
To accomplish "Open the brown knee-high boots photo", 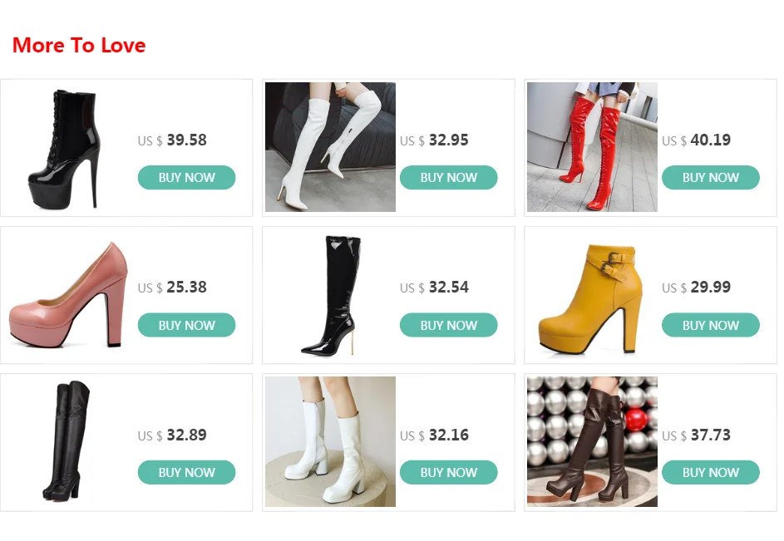I will click(592, 442).
